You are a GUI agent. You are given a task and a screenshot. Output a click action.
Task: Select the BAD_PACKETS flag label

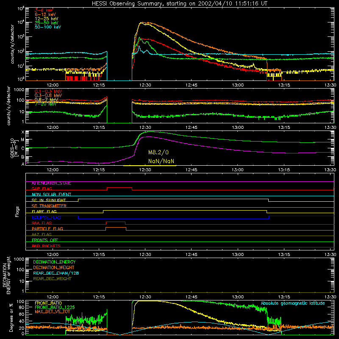pos(46,246)
